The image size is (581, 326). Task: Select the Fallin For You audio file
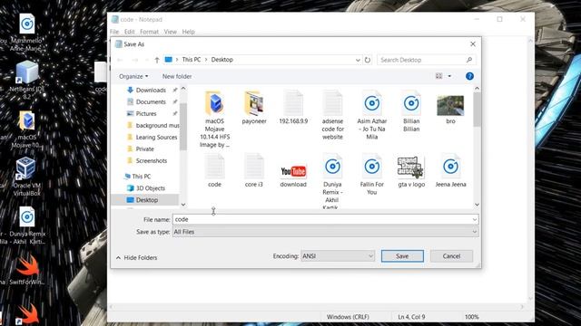coord(371,175)
